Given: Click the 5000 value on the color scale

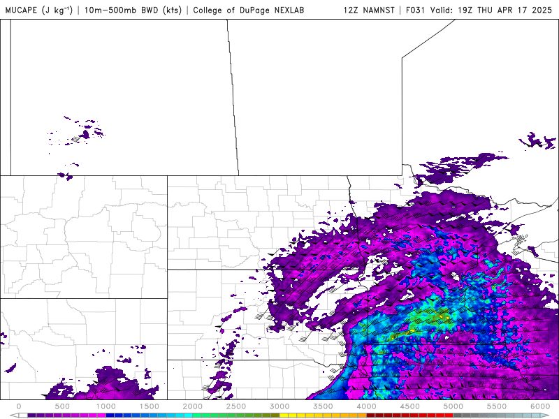Looking at the screenshot, I should click(453, 406).
